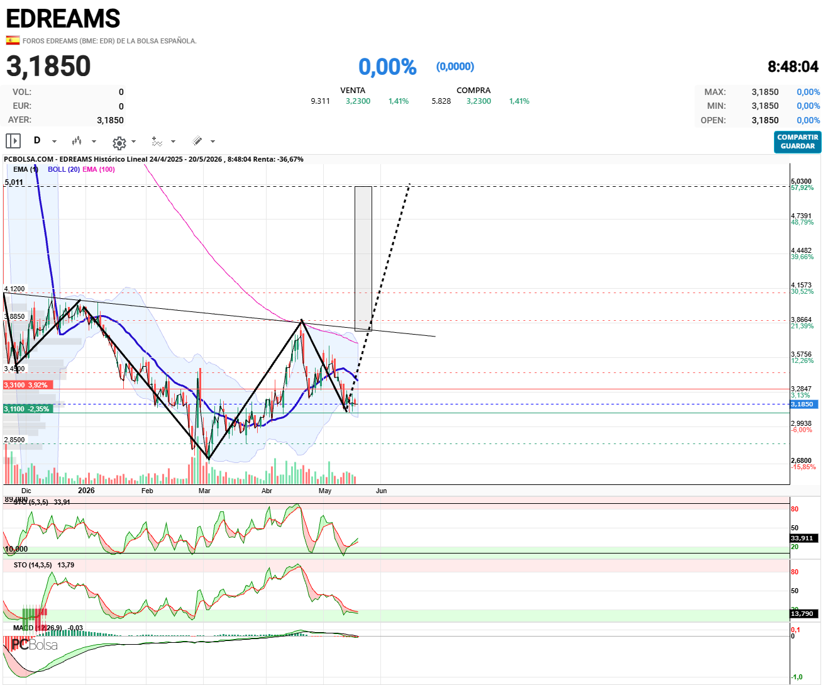Screen dimensions: 828x685
Task: Click the 0,00% in the MAX row
Action: (x=808, y=92)
